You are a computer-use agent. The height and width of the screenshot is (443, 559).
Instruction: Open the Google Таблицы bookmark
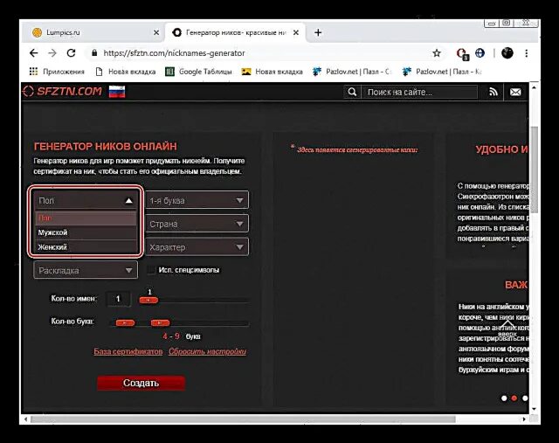tap(198, 72)
